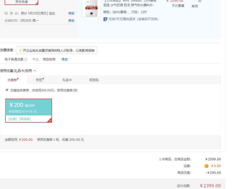Image resolution: width=233 pixels, height=189 pixels.
Task: Click the 尺码: 13升 attribute text
Action: (x=139, y=12)
